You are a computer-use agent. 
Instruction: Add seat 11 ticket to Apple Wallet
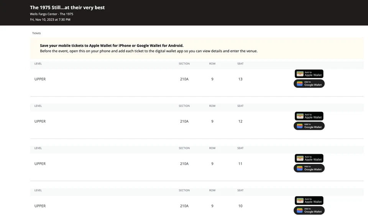(x=309, y=158)
